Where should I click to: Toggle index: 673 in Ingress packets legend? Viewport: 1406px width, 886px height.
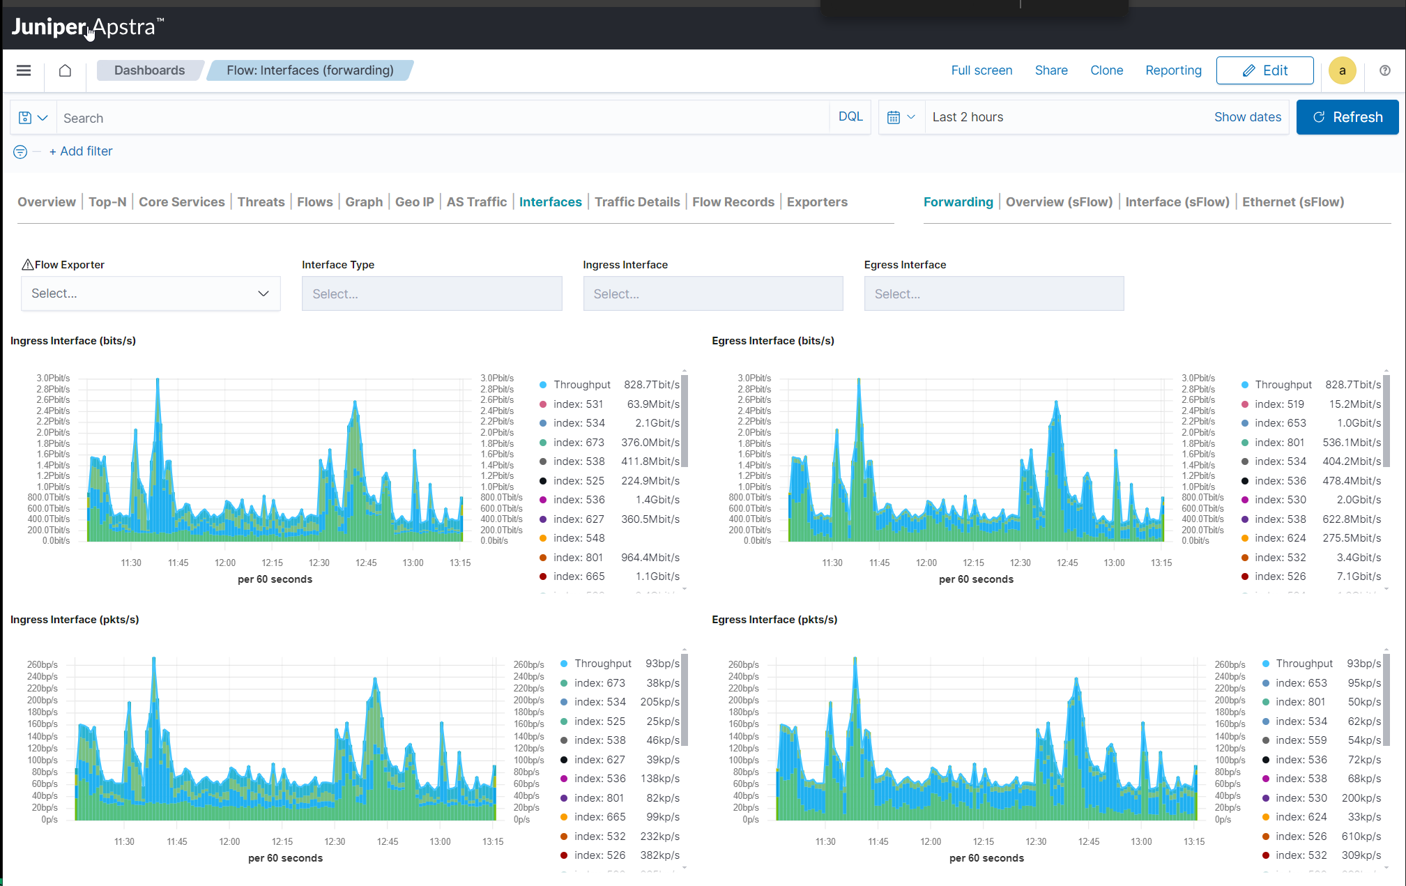pyautogui.click(x=598, y=682)
